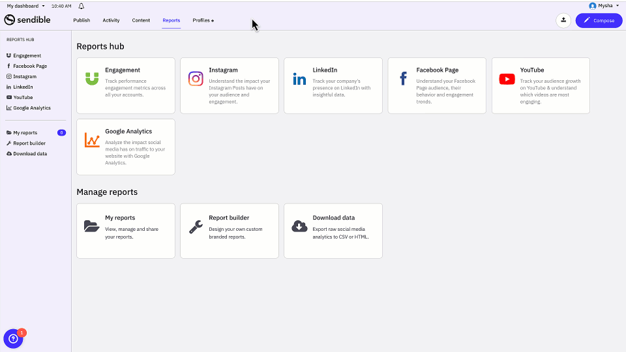Open the Mysha account dropdown arrow
The image size is (626, 352).
click(618, 6)
